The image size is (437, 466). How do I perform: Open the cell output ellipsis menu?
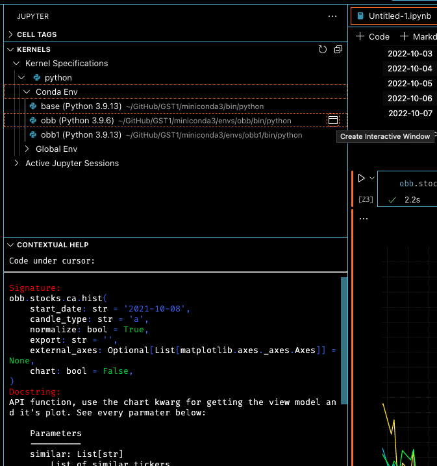click(x=364, y=219)
